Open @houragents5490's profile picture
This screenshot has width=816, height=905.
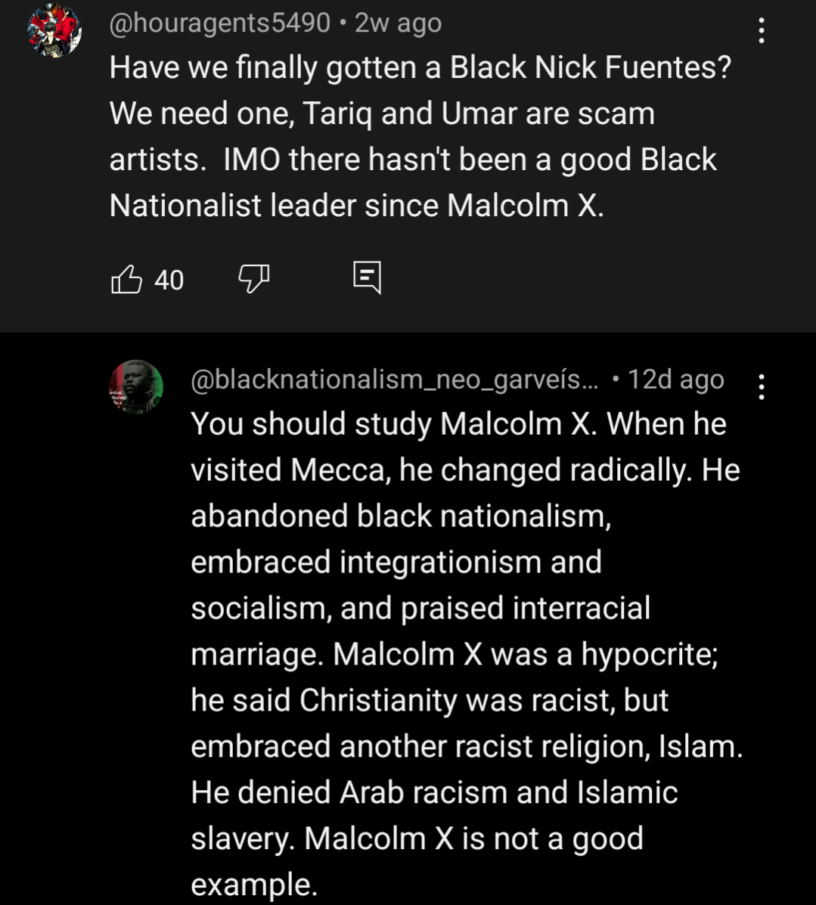54,31
